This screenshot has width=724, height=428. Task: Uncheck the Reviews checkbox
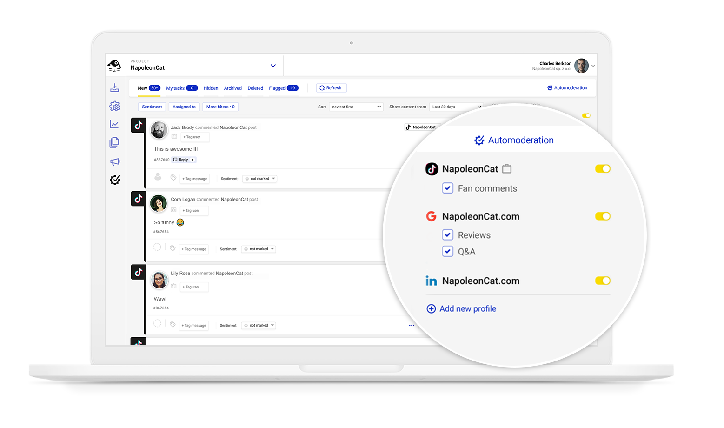448,234
